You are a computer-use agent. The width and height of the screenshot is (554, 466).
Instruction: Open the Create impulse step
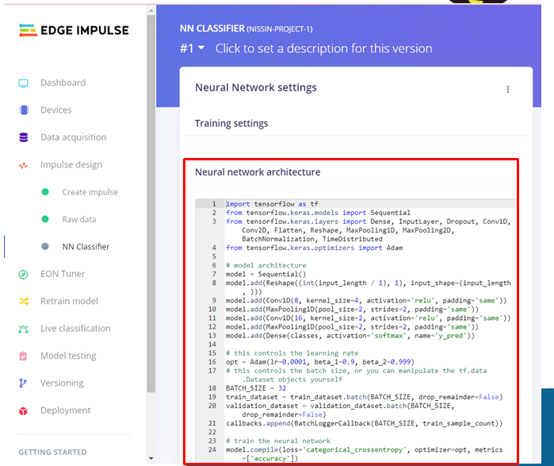[90, 192]
